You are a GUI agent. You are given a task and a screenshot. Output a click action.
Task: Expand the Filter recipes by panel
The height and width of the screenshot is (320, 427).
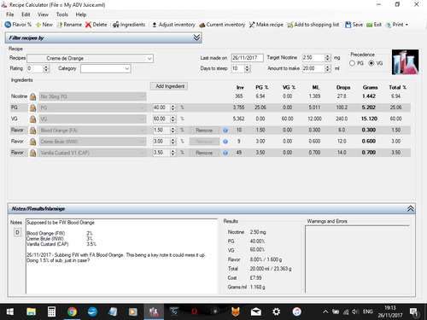pos(196,38)
